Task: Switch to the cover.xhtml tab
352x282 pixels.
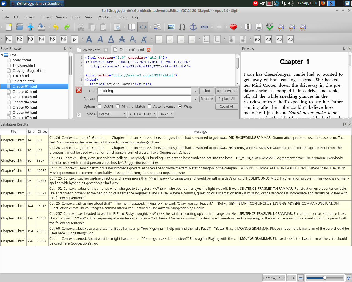Action: (x=92, y=50)
